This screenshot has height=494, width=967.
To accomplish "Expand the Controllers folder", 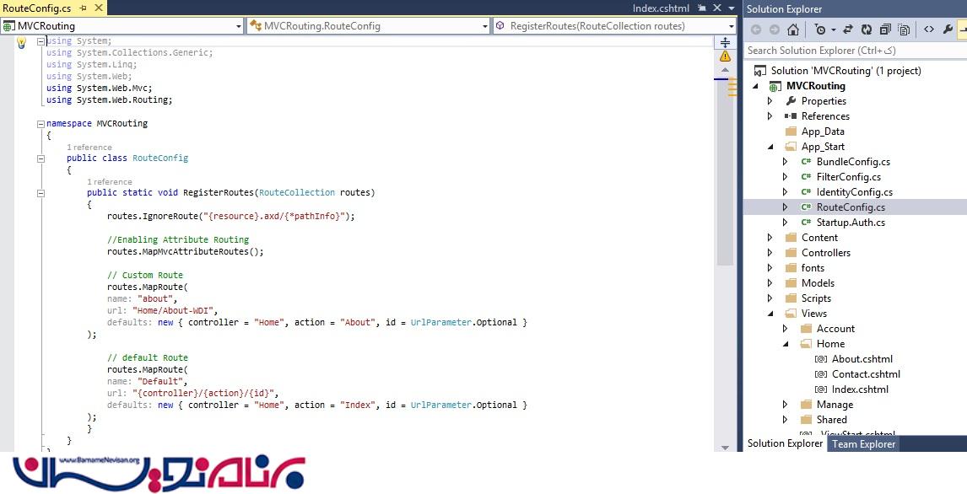I will (x=770, y=253).
